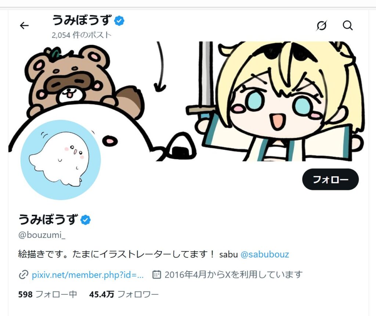Open the ghost profile avatar picture
This screenshot has width=376, height=316.
pos(61,160)
